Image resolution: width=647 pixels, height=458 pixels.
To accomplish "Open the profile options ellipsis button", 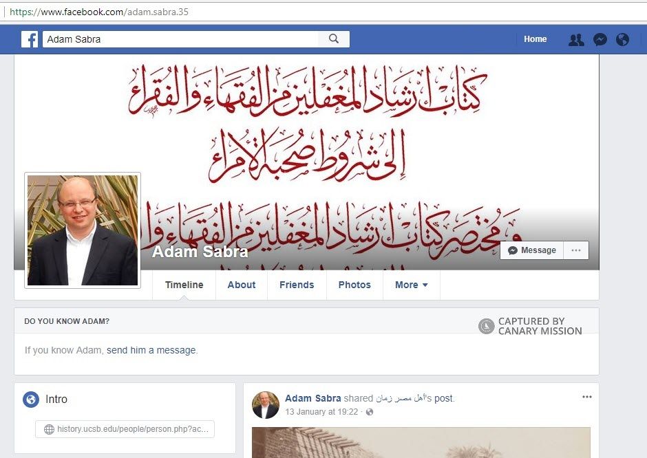I will 576,250.
